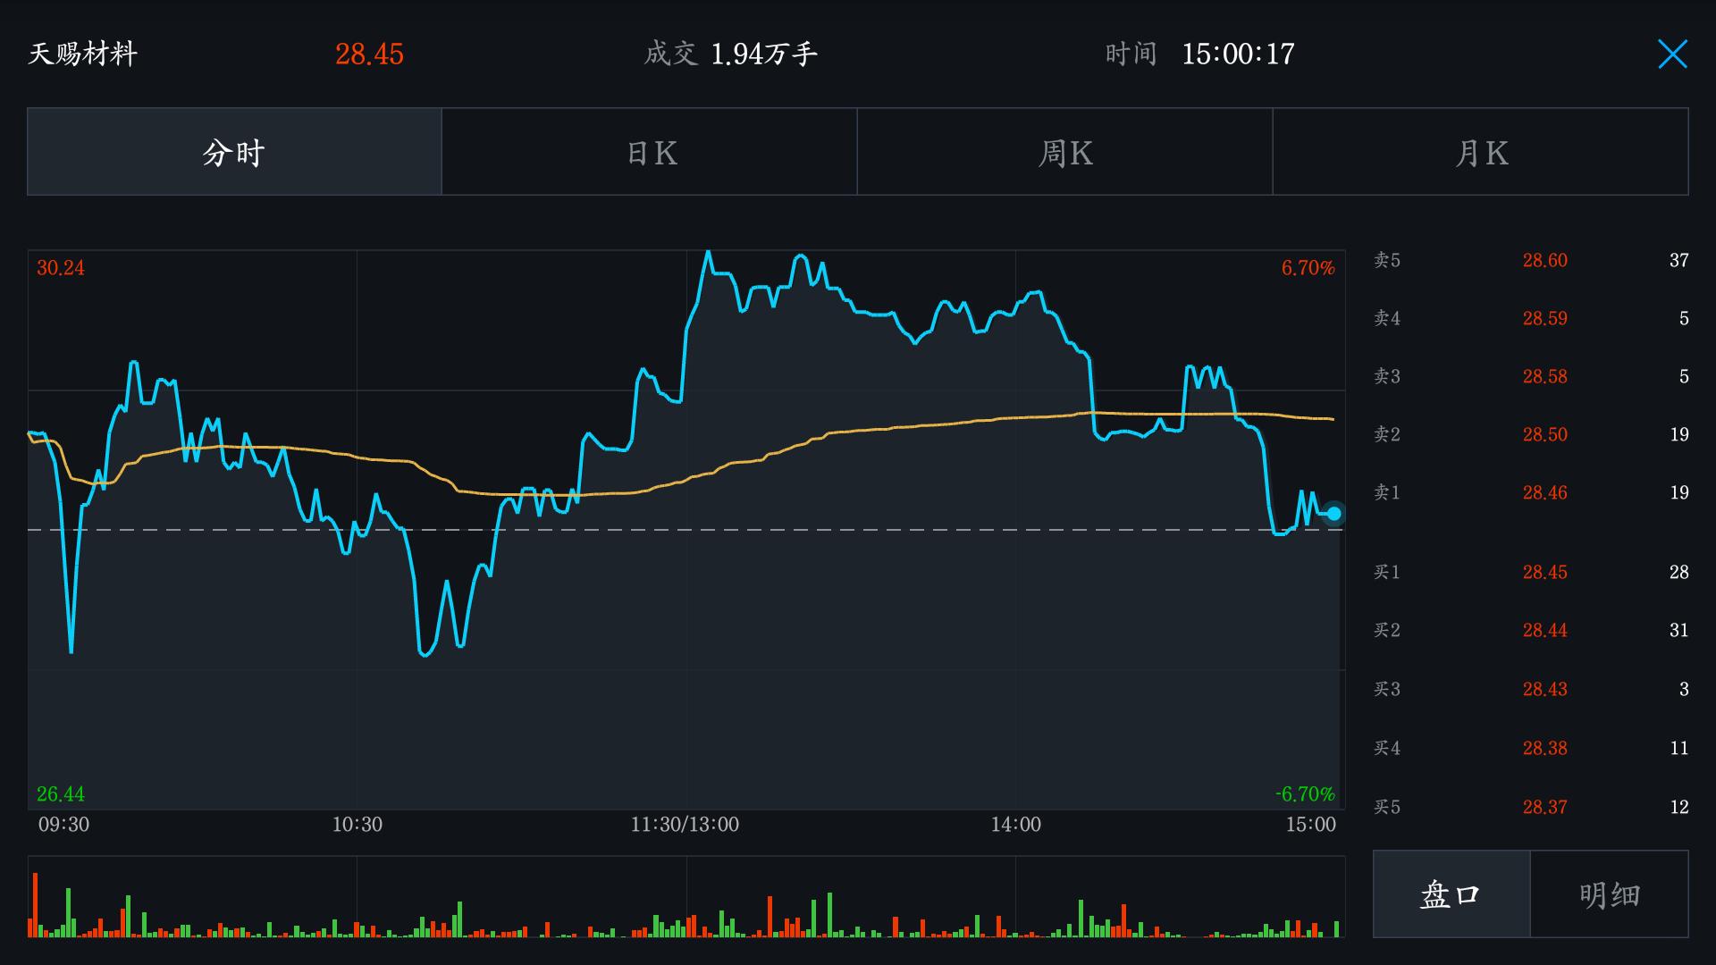Select the sell order 卖1 at 28.46
This screenshot has width=1716, height=965.
[1544, 492]
